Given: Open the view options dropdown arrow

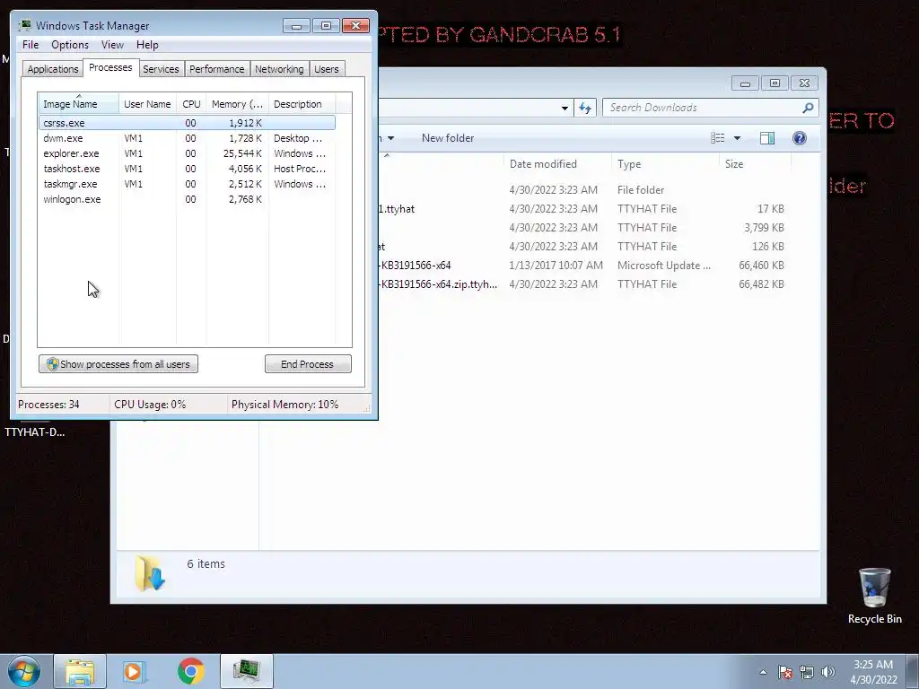Looking at the screenshot, I should pyautogui.click(x=738, y=138).
